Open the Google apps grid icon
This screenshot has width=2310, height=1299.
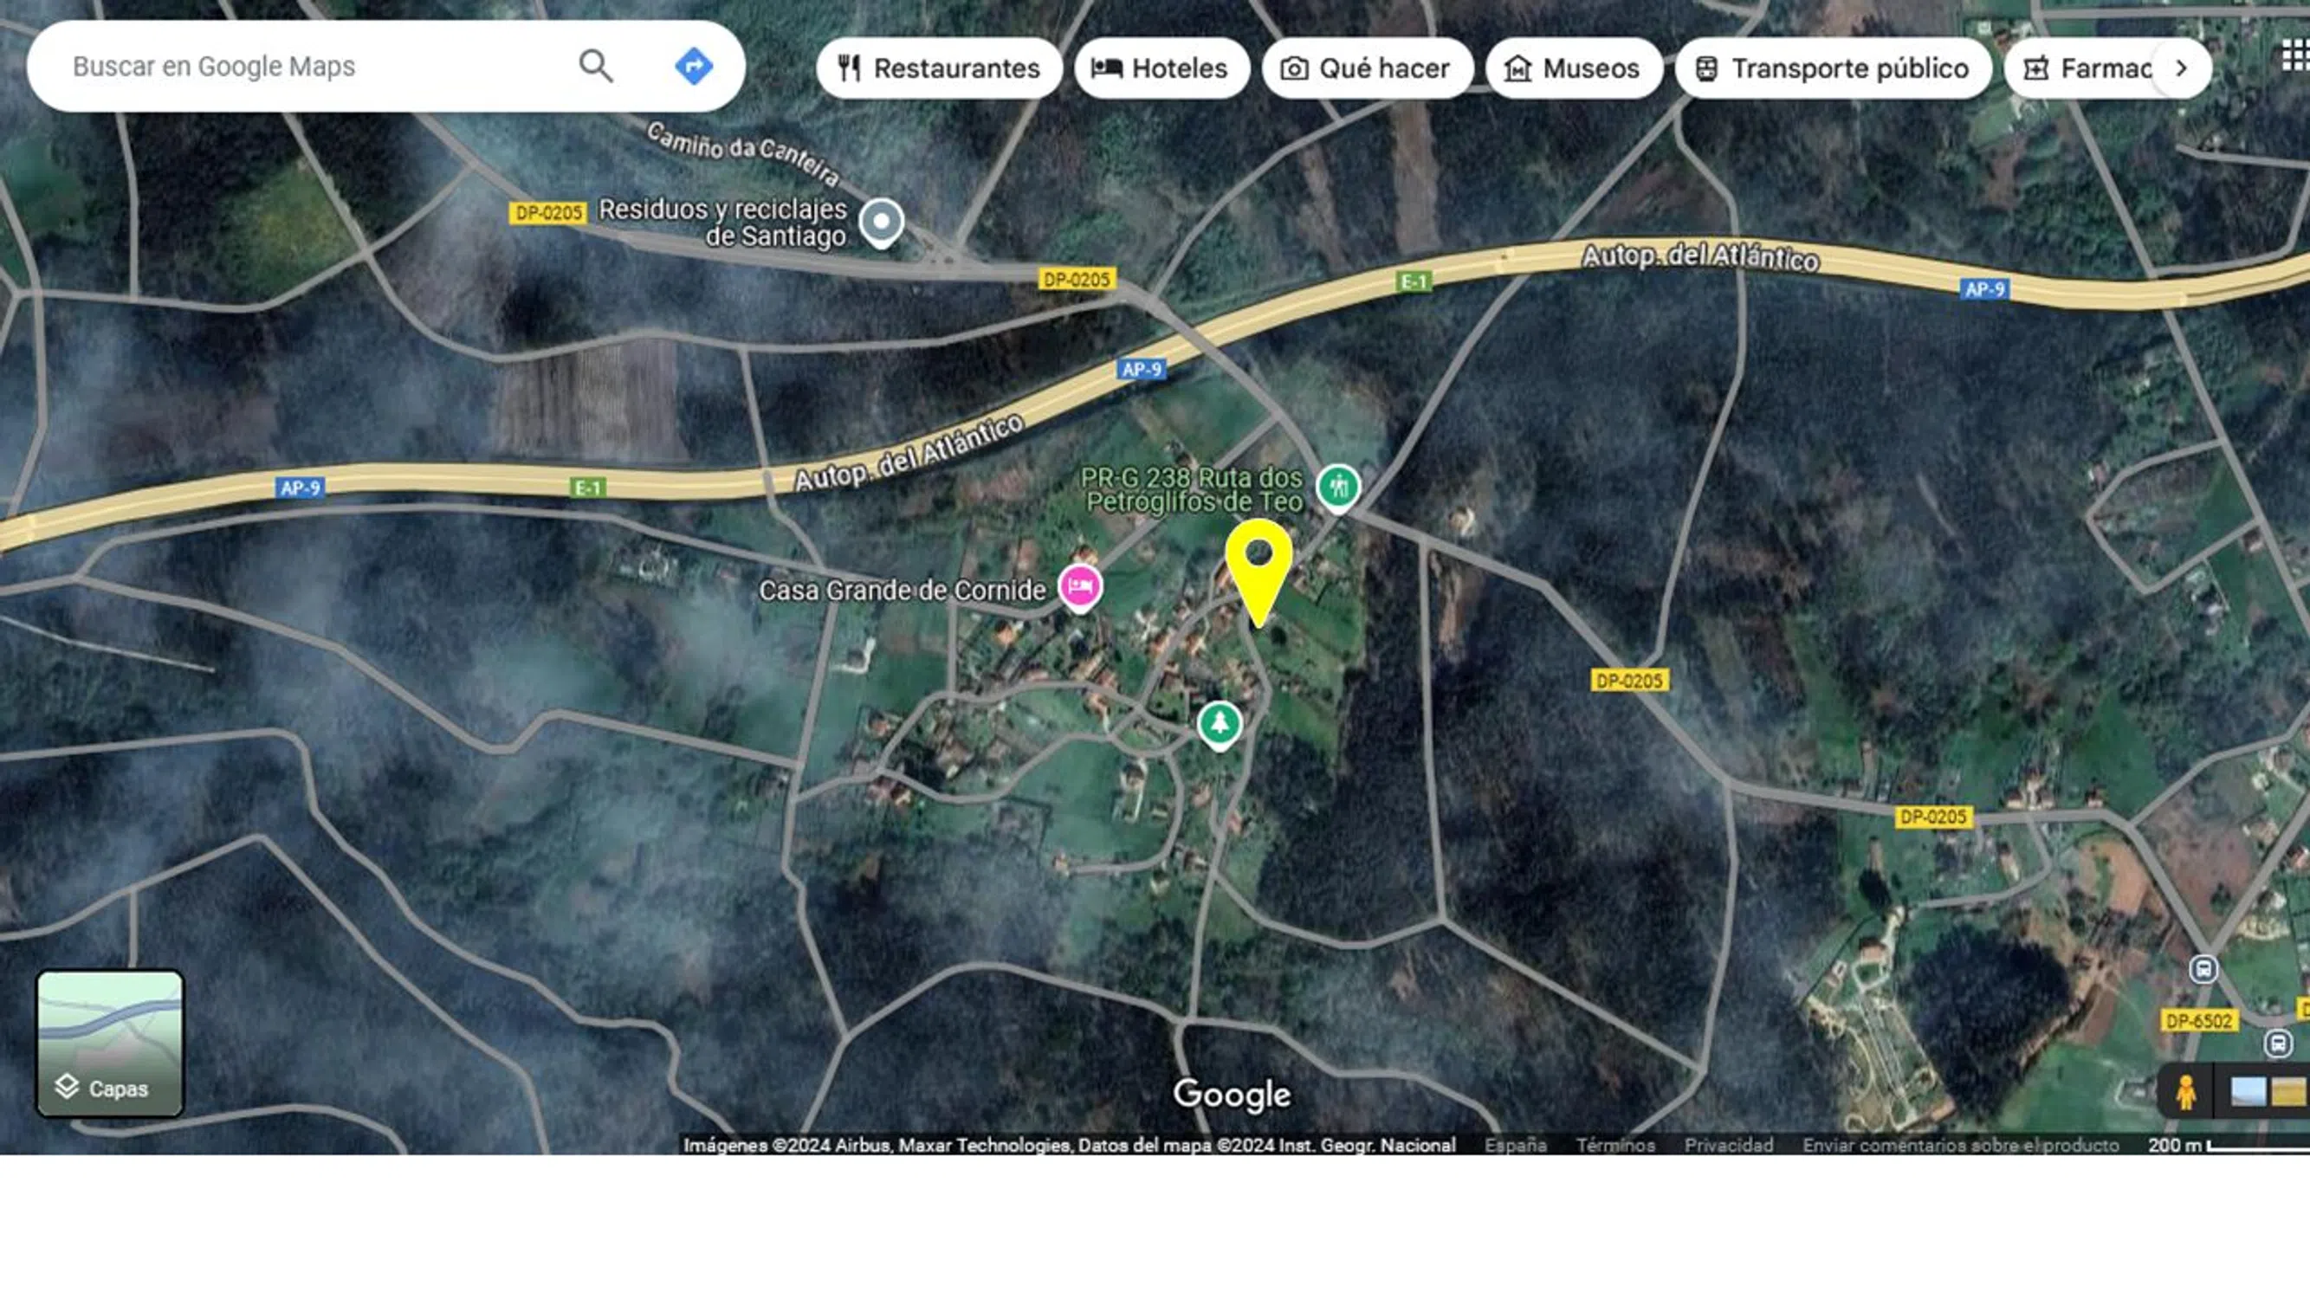2295,57
